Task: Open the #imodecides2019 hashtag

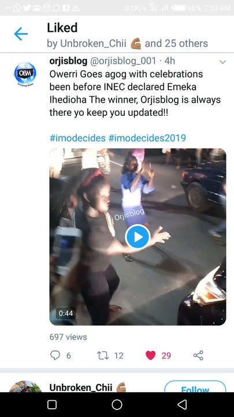Action: [x=147, y=138]
